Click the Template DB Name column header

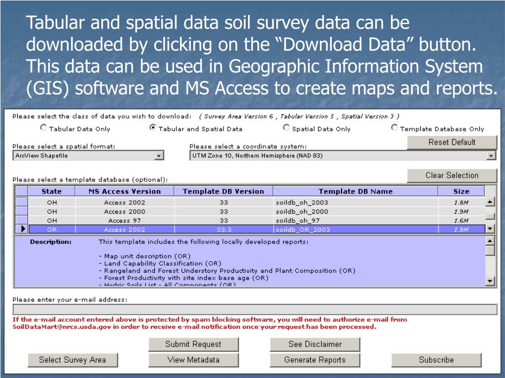[356, 191]
